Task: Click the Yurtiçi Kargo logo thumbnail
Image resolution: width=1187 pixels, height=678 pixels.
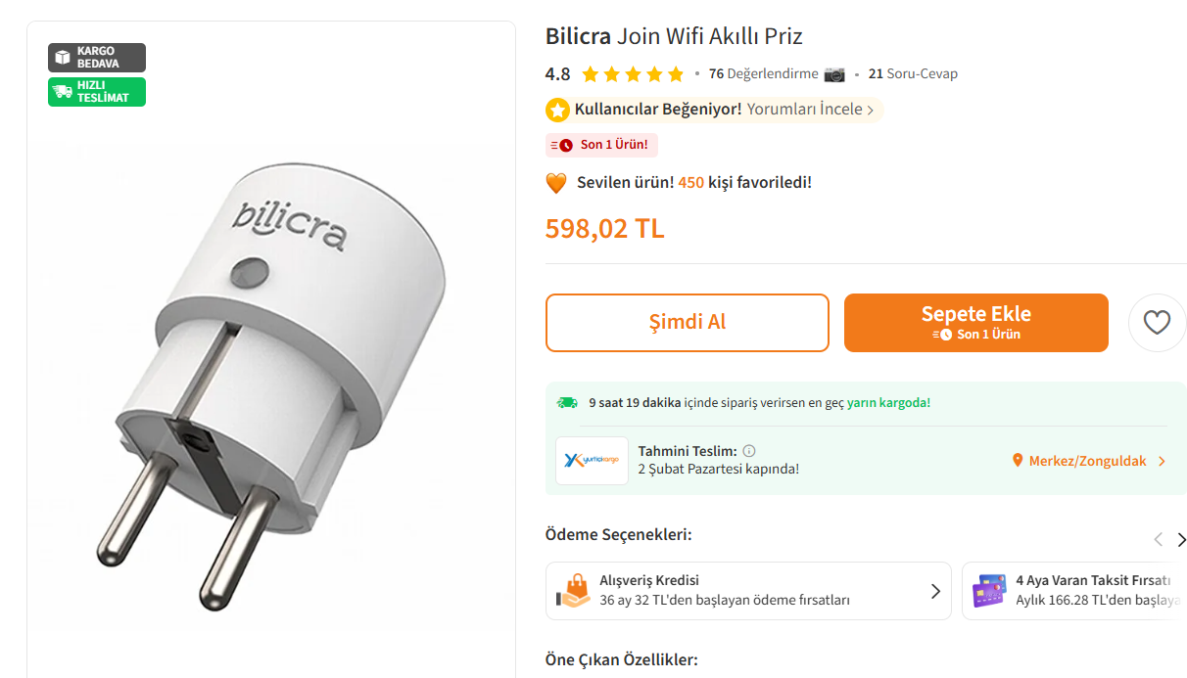Action: click(592, 460)
